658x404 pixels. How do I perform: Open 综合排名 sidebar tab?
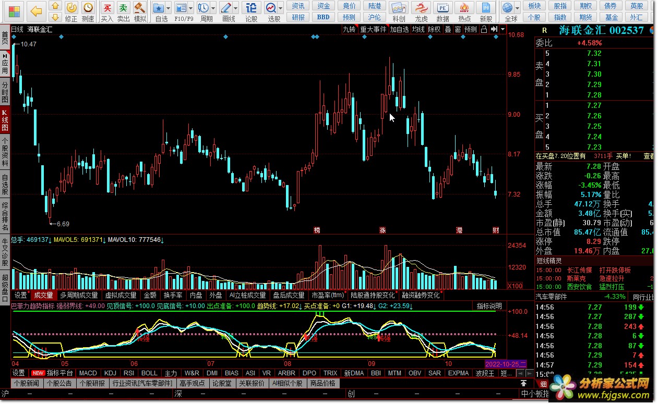5,217
